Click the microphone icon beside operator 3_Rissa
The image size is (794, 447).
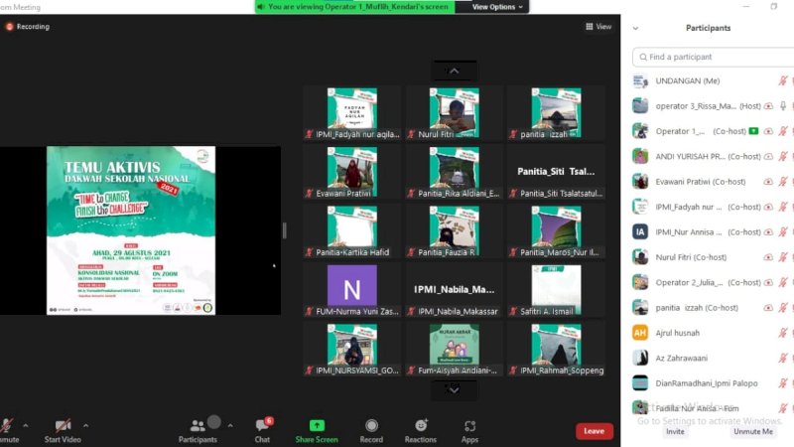click(782, 105)
